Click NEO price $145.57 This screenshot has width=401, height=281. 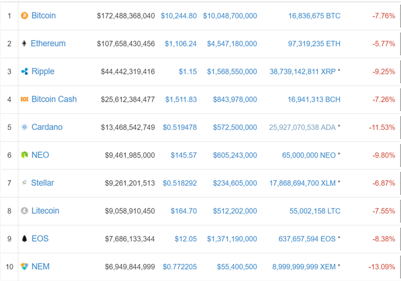(183, 155)
